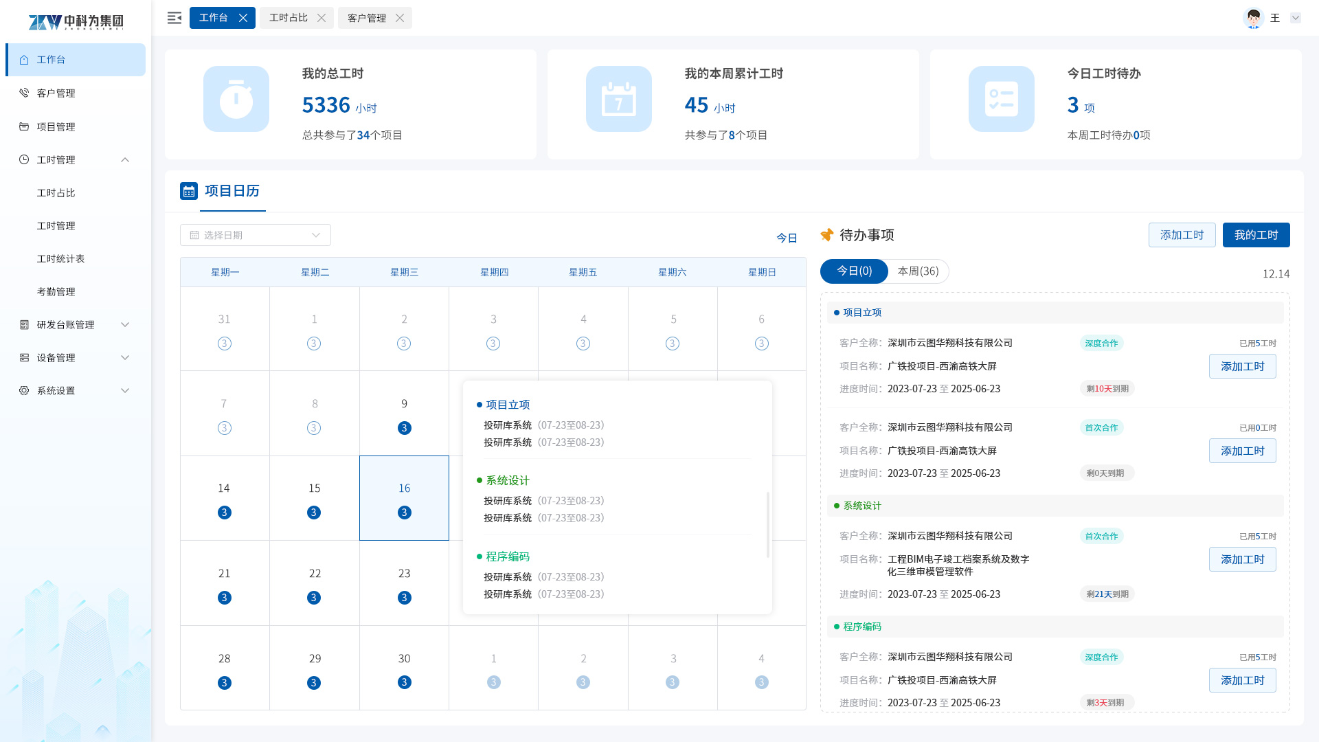Click the popup's vertical scrollbar
Screen dimensions: 1319x742
[767, 524]
